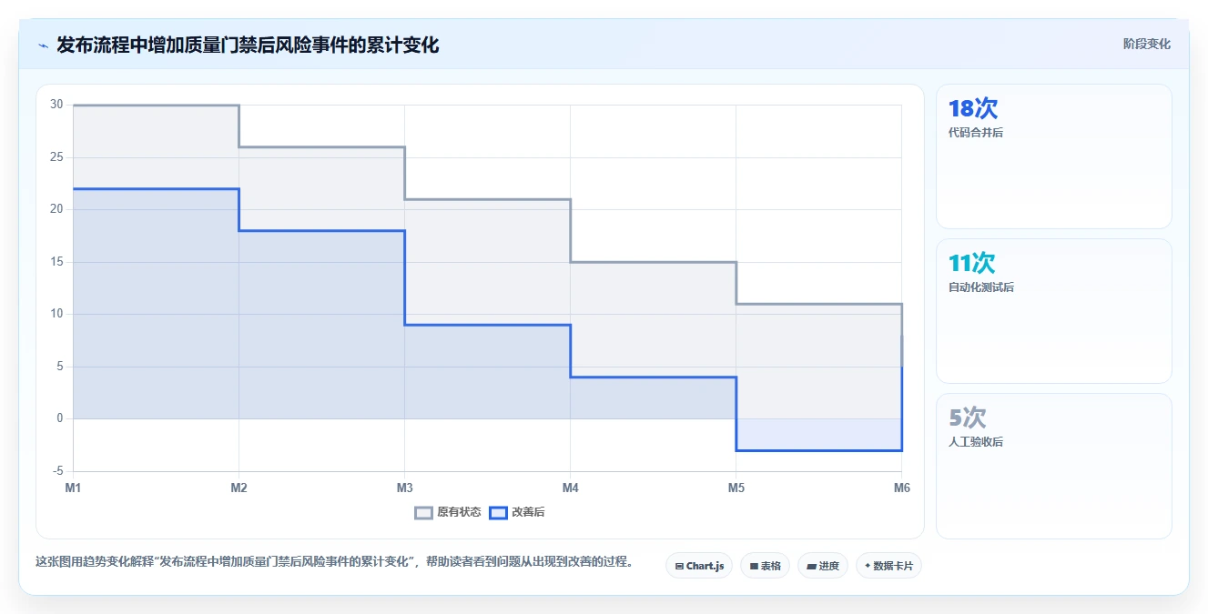Click the chart title 发布流程中增加质量门禁后风险事件的累计变化
The image size is (1208, 614).
pos(248,45)
